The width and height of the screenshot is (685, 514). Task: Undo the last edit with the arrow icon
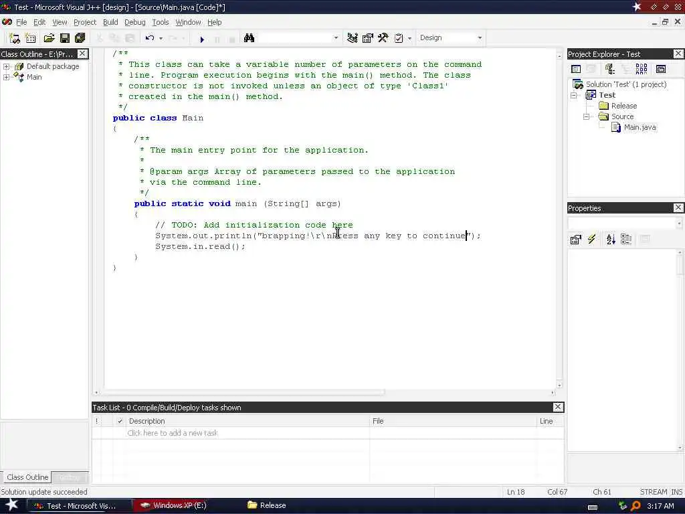(150, 38)
